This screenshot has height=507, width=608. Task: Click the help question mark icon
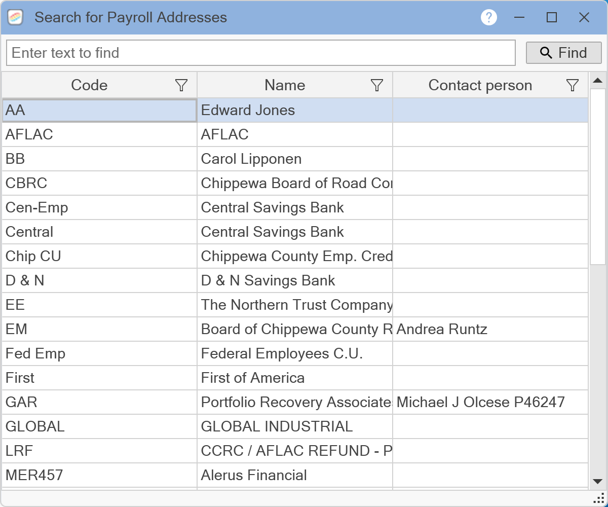(x=489, y=18)
